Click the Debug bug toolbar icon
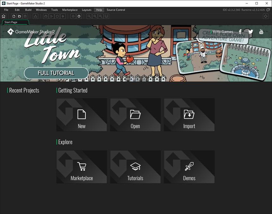The width and height of the screenshot is (272, 214). click(x=46, y=16)
